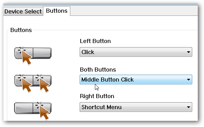Image resolution: width=204 pixels, height=127 pixels.
Task: Click the both-buttons click illustration icon
Action: (x=33, y=83)
